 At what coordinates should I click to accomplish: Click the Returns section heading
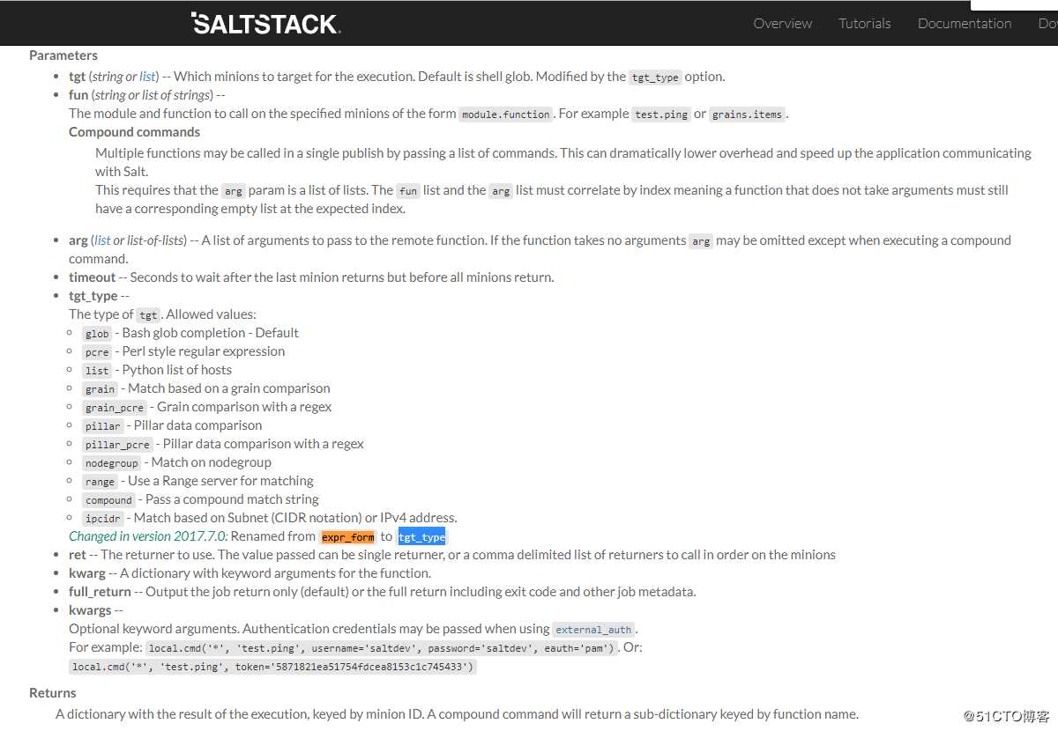click(x=53, y=693)
